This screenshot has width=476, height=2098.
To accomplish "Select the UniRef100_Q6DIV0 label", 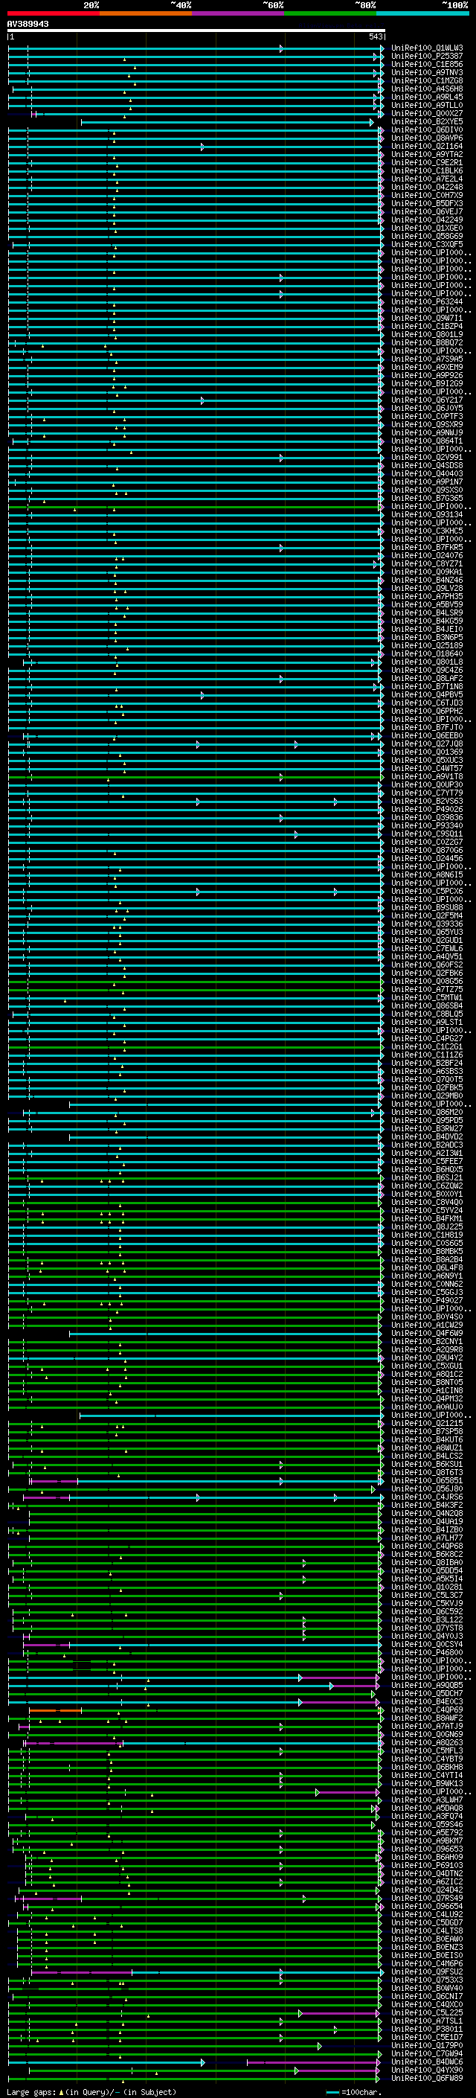I will [427, 129].
